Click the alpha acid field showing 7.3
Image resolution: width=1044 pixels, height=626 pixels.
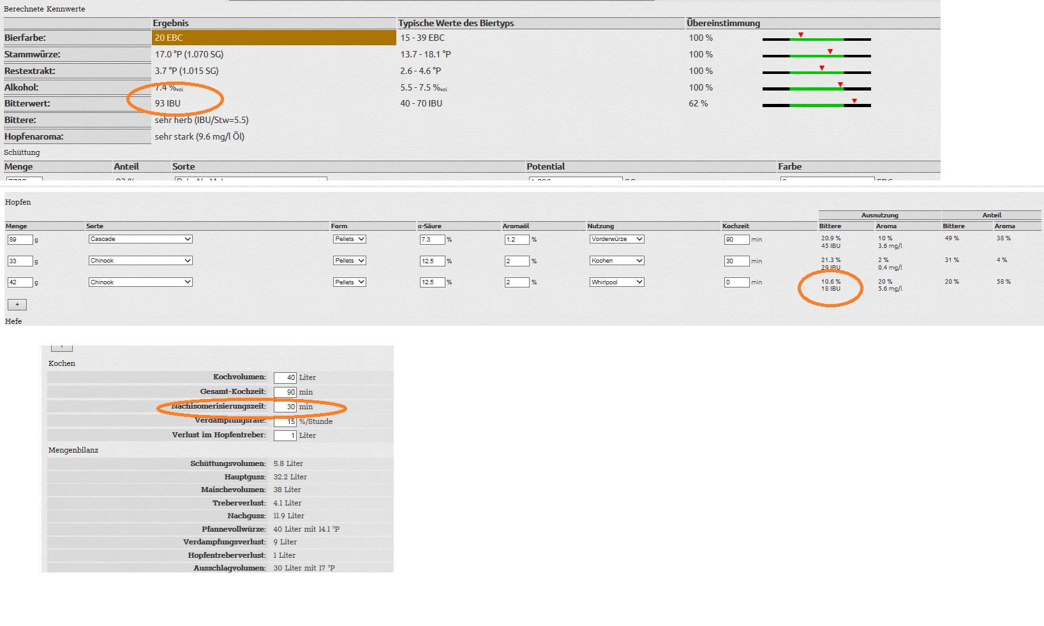(x=432, y=240)
